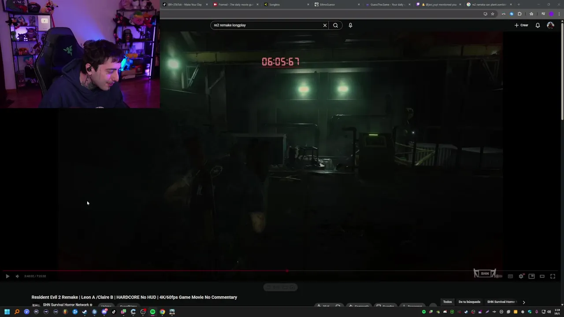Switch to the javi_yuyi mentioned you tab
The image size is (564, 317).
pos(438,4)
